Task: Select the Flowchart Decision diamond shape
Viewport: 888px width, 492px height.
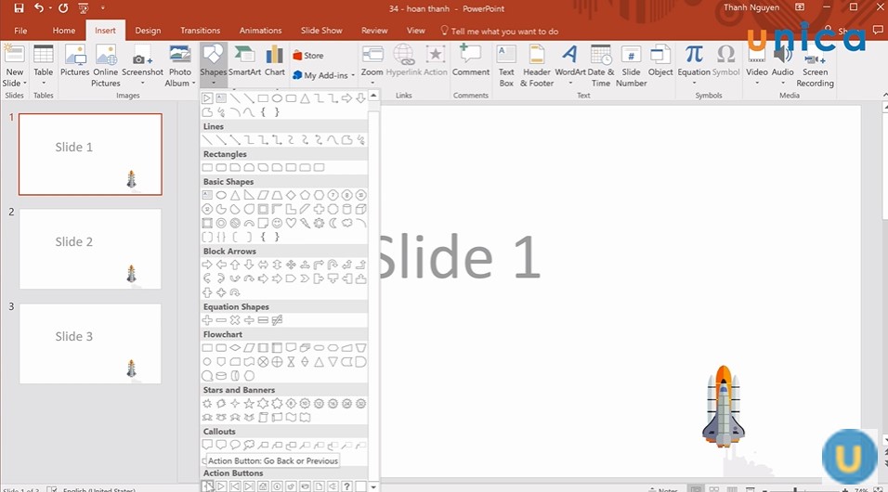Action: pos(235,347)
